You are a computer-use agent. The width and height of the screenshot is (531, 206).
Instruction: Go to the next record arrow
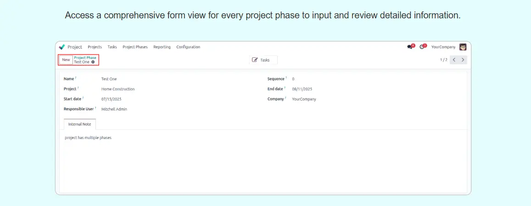tap(463, 60)
